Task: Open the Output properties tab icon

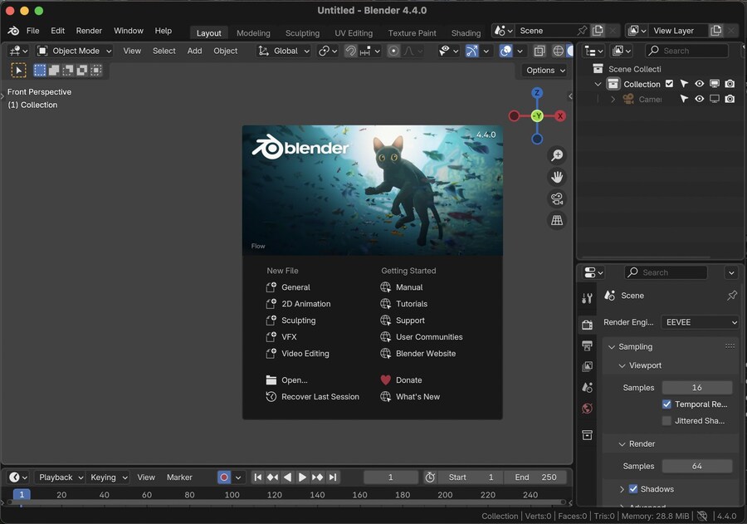Action: 588,345
